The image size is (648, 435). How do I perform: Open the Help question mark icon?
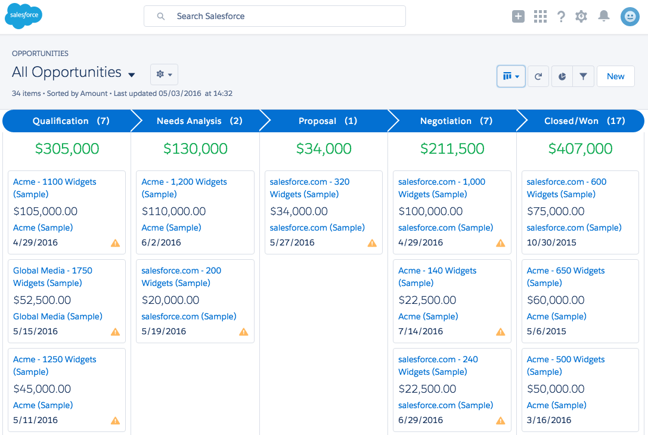pyautogui.click(x=561, y=16)
